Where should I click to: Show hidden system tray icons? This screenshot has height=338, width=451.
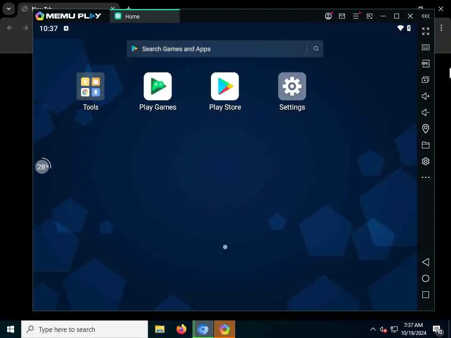click(373, 329)
